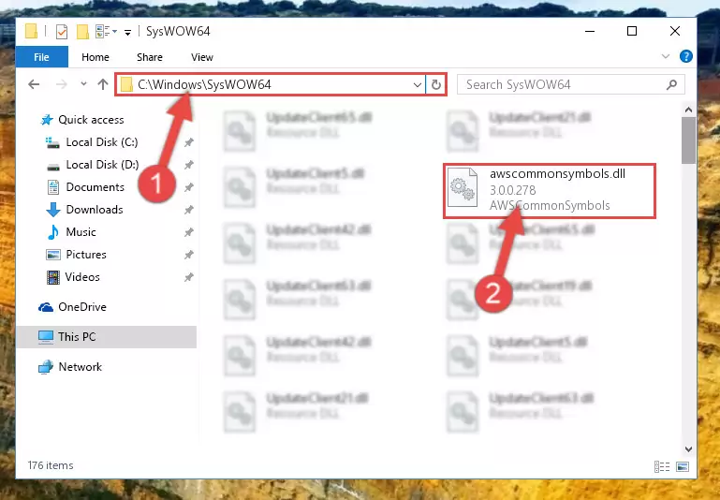Viewport: 720px width, 500px height.
Task: Open Pictures folder in sidebar
Action: point(86,255)
